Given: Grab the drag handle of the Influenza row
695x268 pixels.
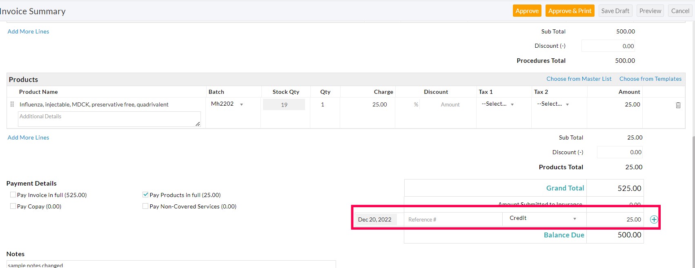Looking at the screenshot, I should (x=12, y=104).
